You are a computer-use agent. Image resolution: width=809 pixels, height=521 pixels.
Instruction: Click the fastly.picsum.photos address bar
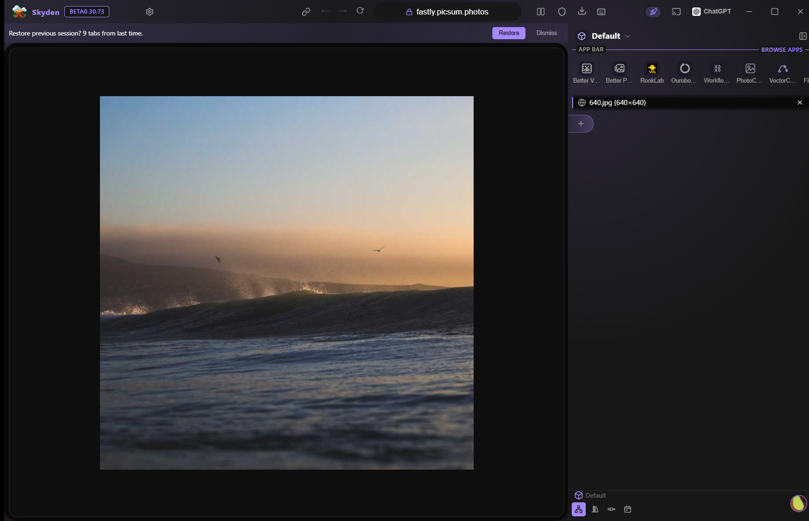click(447, 12)
